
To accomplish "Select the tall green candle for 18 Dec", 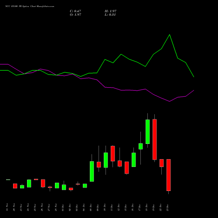I will click(x=148, y=132).
